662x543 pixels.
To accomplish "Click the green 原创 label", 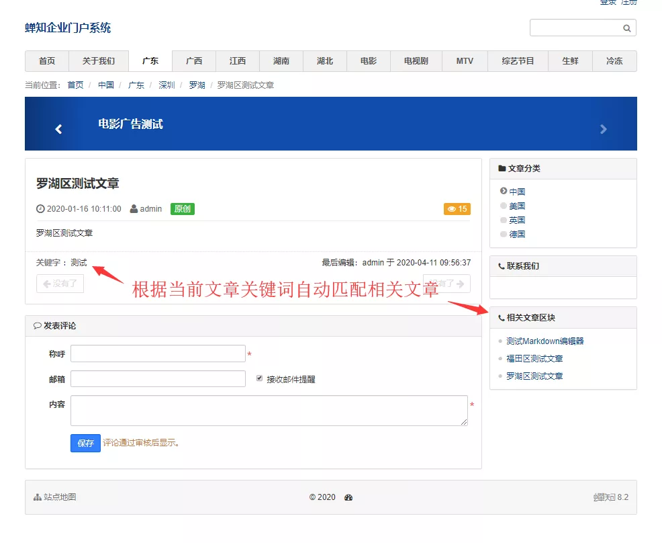I will 182,209.
